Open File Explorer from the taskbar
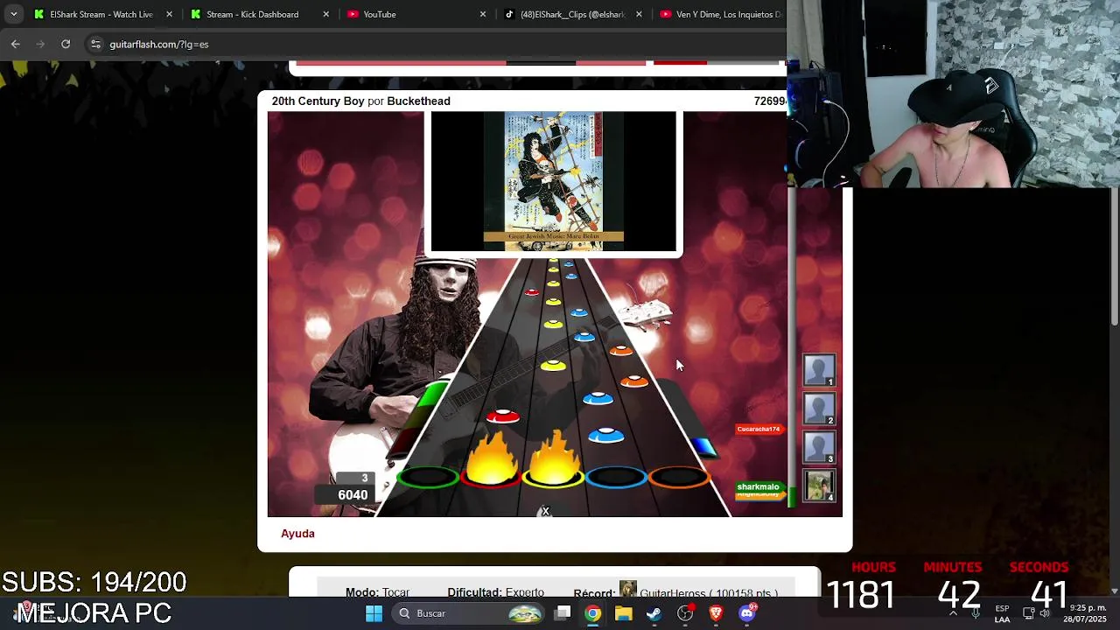 pyautogui.click(x=623, y=613)
